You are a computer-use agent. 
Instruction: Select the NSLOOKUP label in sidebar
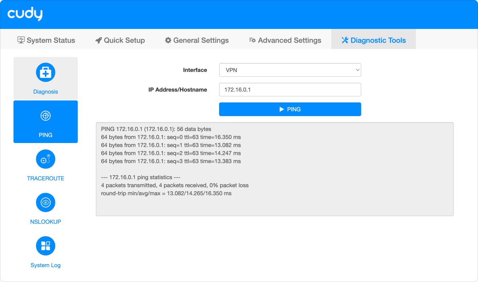(x=45, y=222)
